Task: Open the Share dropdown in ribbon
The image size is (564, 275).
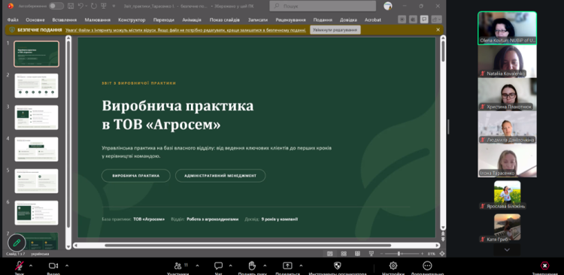Action: point(437,20)
